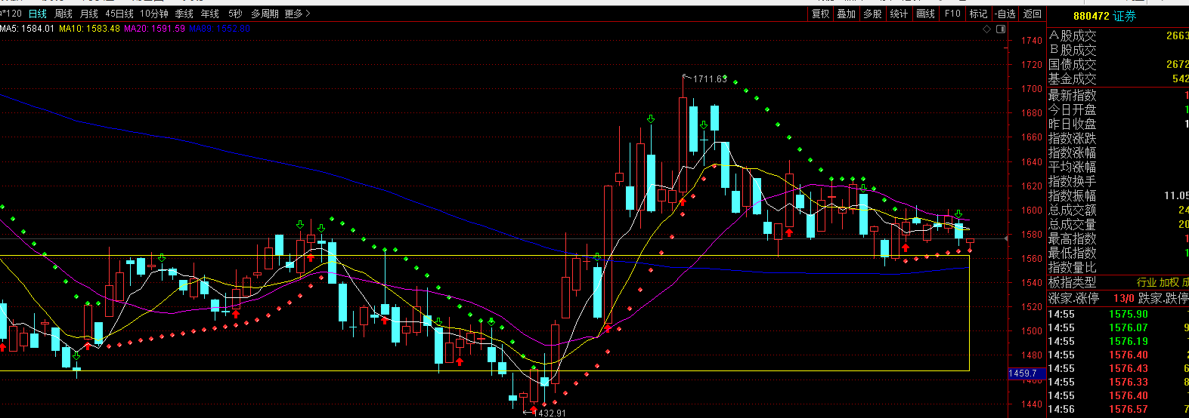Expand the 更多 periods menu

[x=297, y=14]
